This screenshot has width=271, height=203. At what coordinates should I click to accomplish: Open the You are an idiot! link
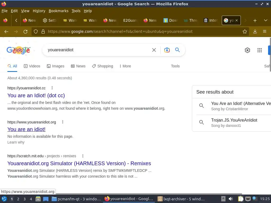point(26,129)
